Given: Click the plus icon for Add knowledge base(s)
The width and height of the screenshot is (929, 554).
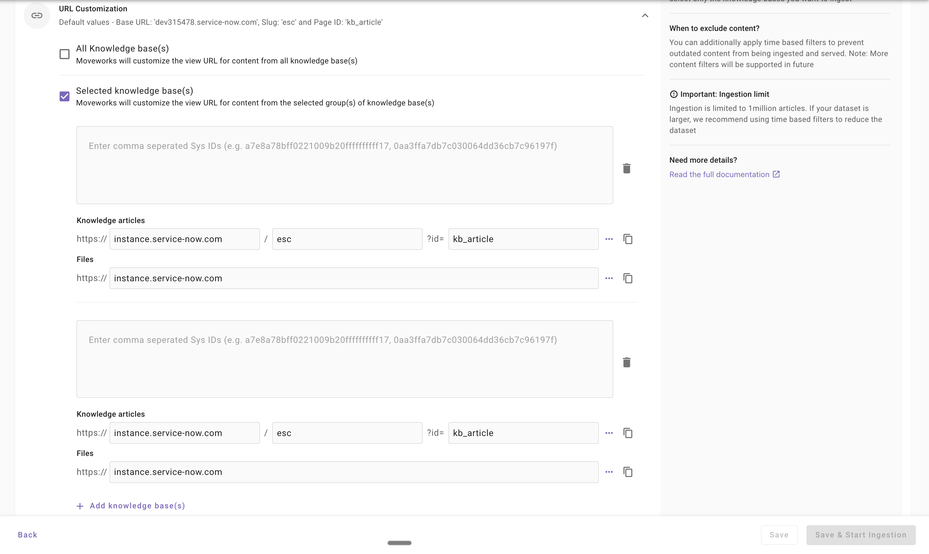Looking at the screenshot, I should [x=80, y=506].
